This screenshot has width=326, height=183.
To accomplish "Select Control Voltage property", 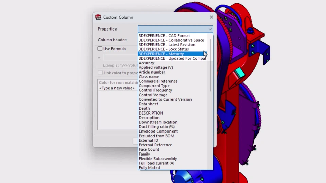I will point(173,95).
